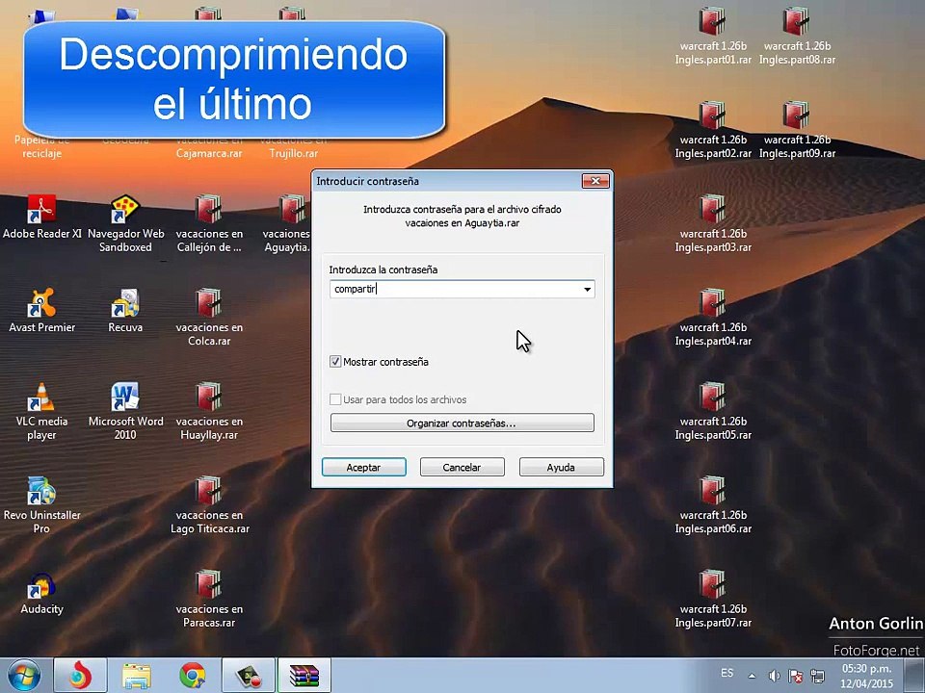Open Google Chrome from the taskbar
The height and width of the screenshot is (693, 925).
[193, 676]
